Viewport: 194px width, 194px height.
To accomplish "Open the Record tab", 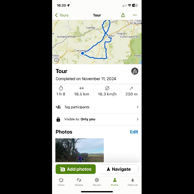I will (97, 182).
